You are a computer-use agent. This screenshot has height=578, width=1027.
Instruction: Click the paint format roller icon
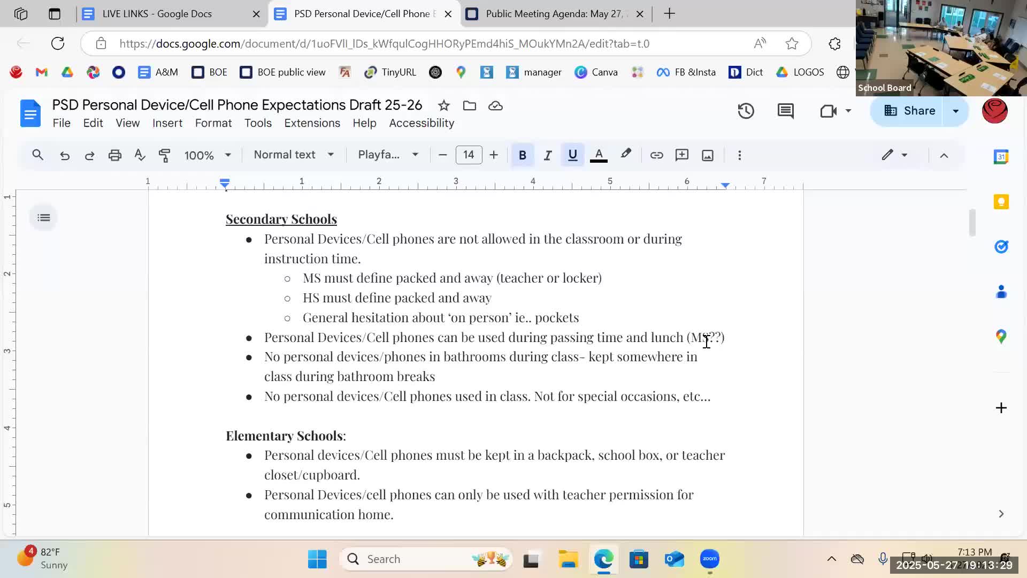tap(165, 155)
